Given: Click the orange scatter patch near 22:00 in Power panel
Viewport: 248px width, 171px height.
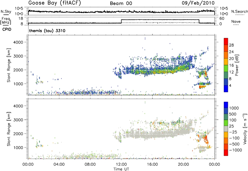Looking at the screenshot, I should pos(202,87).
